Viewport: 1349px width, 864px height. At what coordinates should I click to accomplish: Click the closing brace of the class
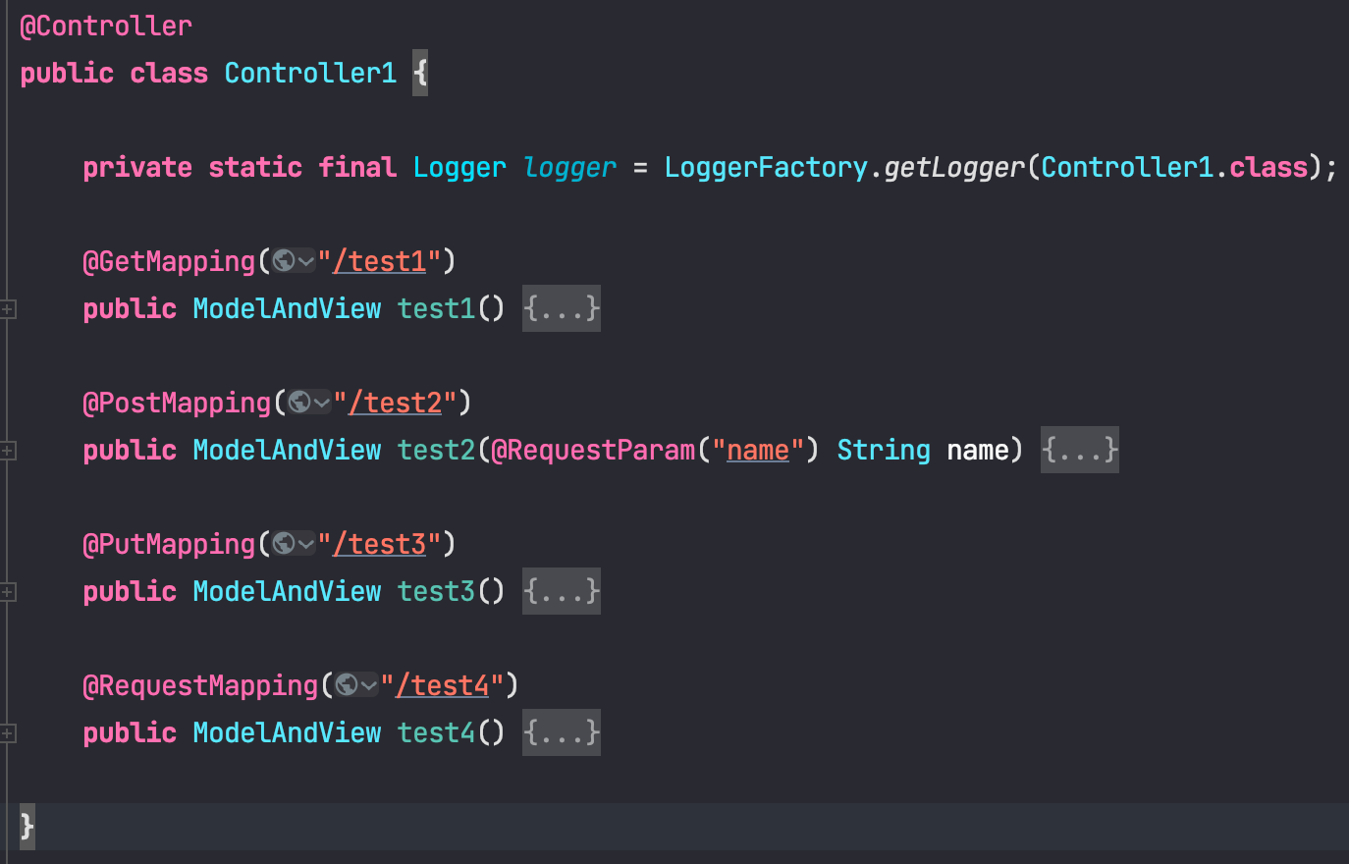pos(27,827)
